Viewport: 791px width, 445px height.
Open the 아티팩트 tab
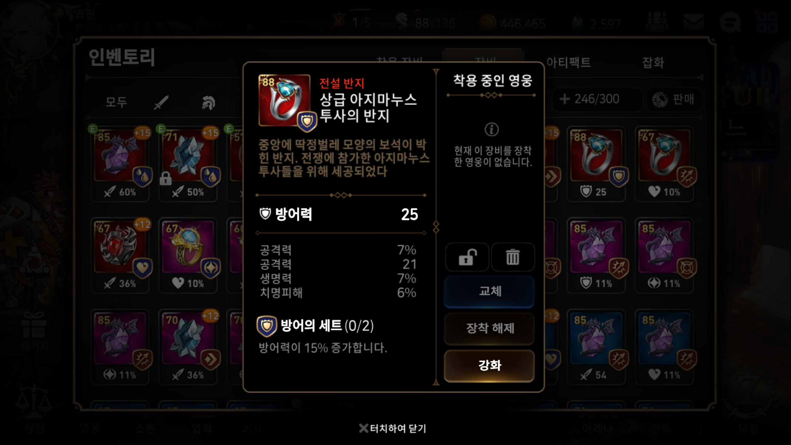point(569,62)
